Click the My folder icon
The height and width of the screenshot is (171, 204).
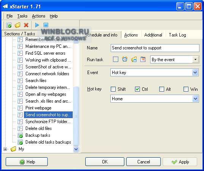coord(13,149)
